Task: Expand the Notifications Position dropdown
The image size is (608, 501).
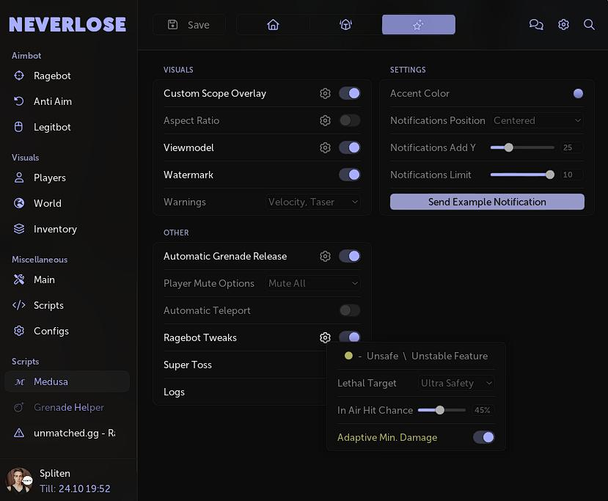Action: click(x=537, y=121)
